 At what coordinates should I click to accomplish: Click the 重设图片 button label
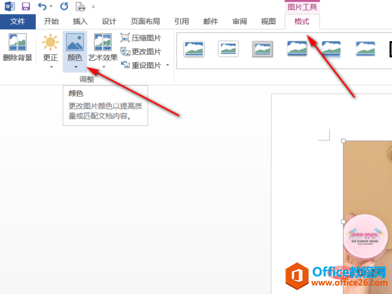point(146,65)
